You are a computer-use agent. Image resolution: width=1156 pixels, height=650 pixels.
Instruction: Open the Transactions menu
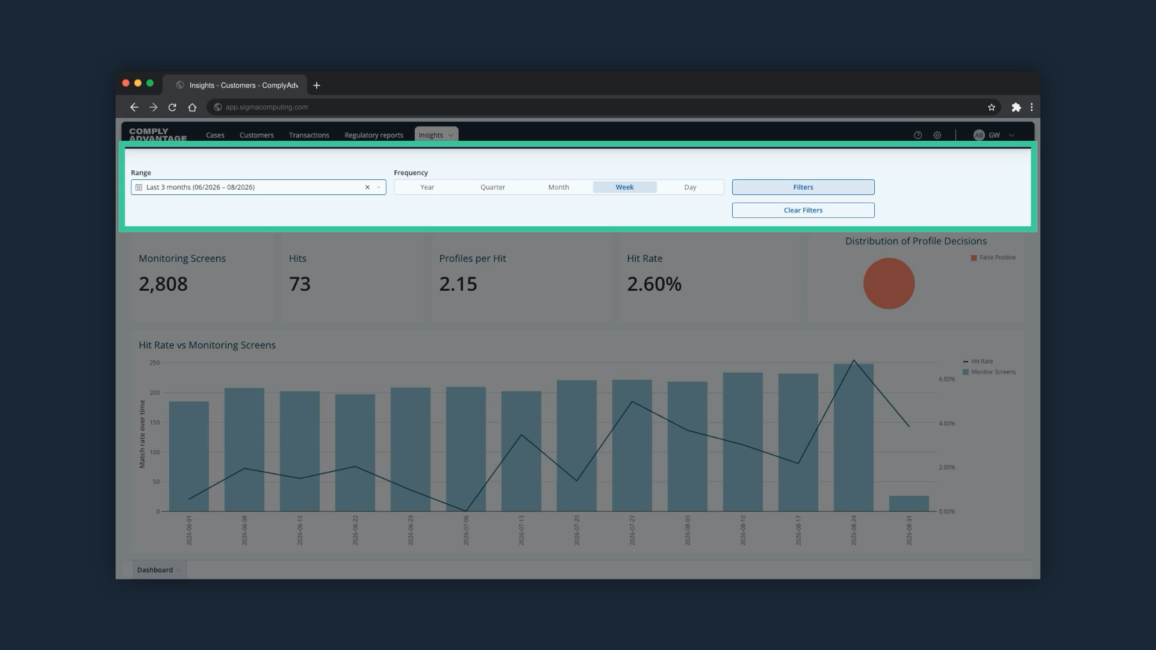pyautogui.click(x=309, y=135)
